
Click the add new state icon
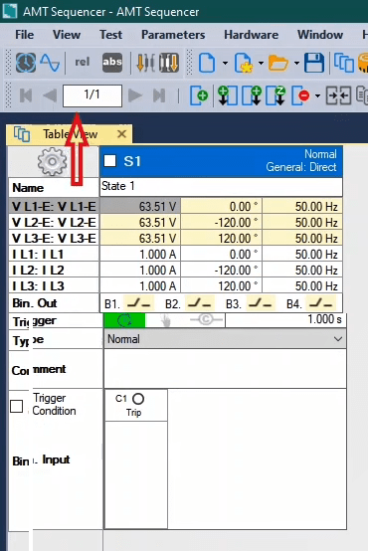[199, 95]
